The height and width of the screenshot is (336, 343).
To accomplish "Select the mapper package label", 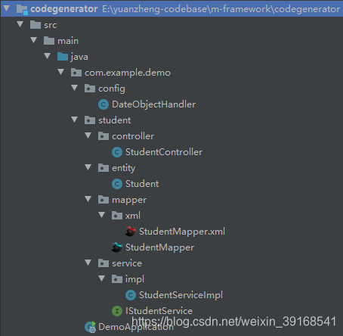I will click(x=129, y=201).
